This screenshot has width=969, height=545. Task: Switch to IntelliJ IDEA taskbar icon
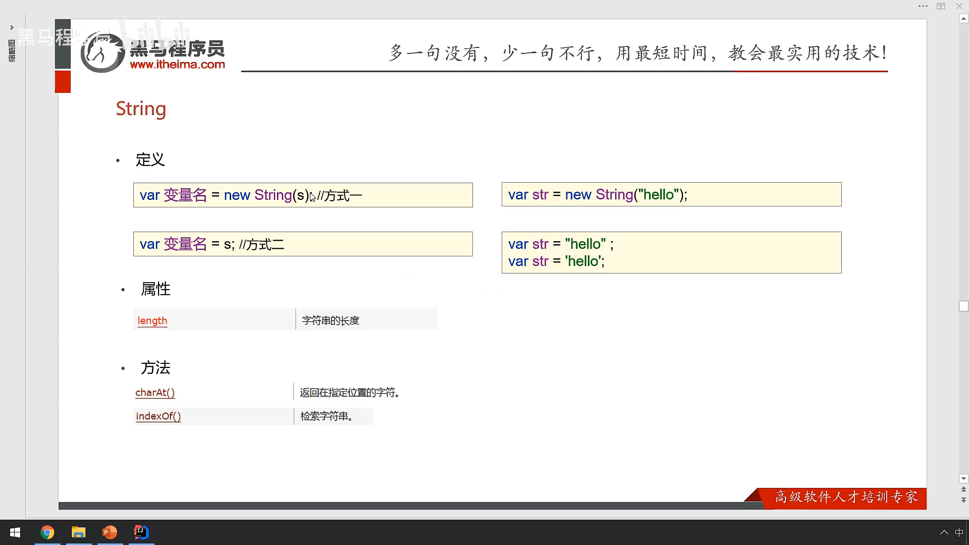tap(141, 532)
